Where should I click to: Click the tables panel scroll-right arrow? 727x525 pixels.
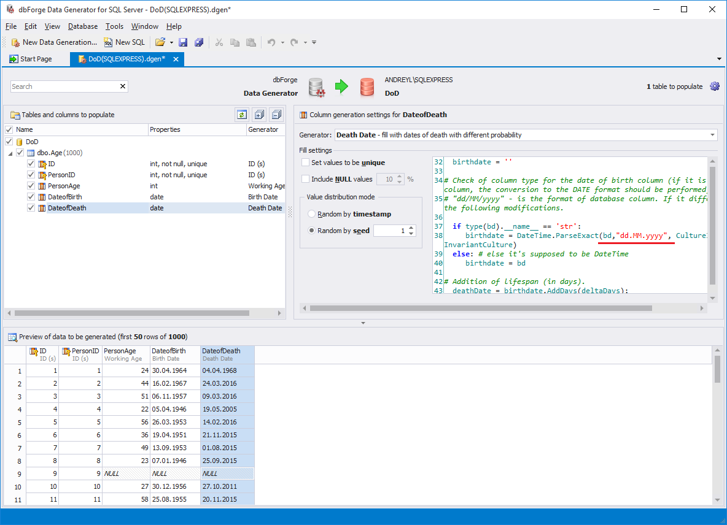tap(279, 313)
